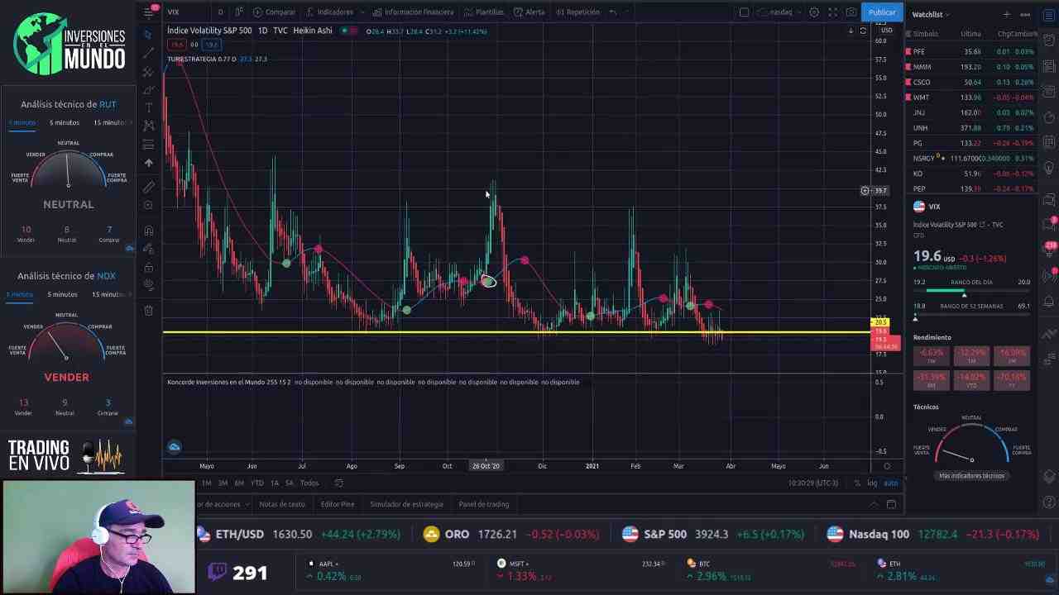Open the layout selector square icon
1059x595 pixels.
tap(744, 12)
